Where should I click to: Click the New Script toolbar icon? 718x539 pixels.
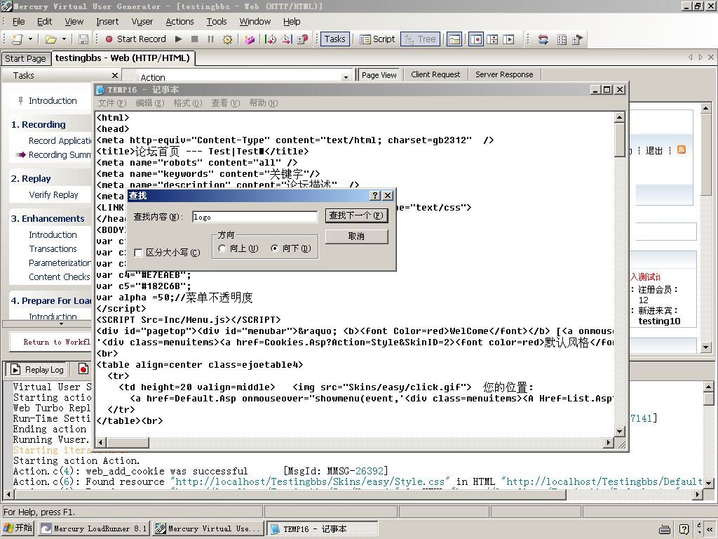tap(17, 39)
